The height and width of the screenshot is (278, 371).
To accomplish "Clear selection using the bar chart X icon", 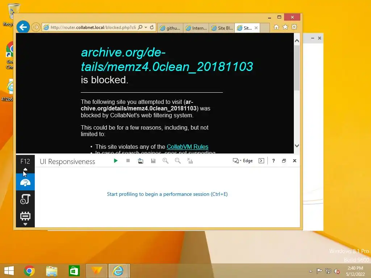I will [190, 161].
